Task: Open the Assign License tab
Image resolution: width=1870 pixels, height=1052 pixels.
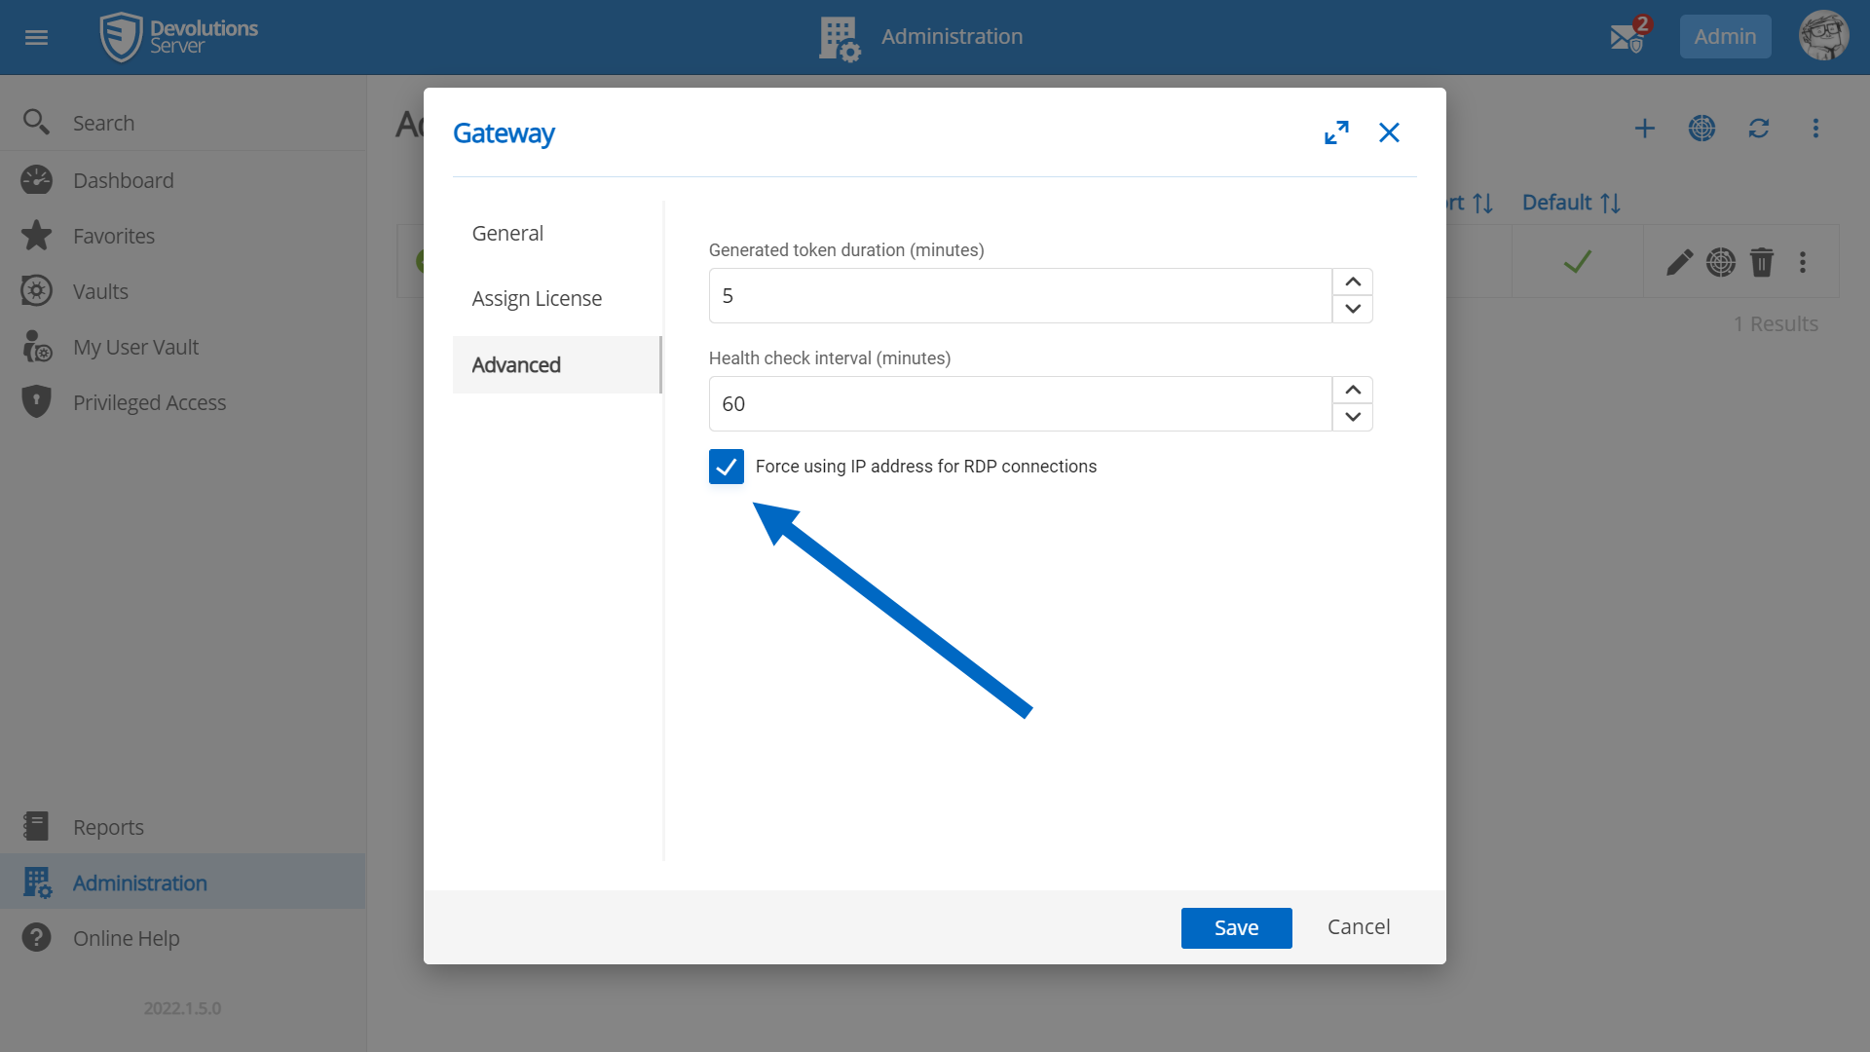Action: [537, 299]
